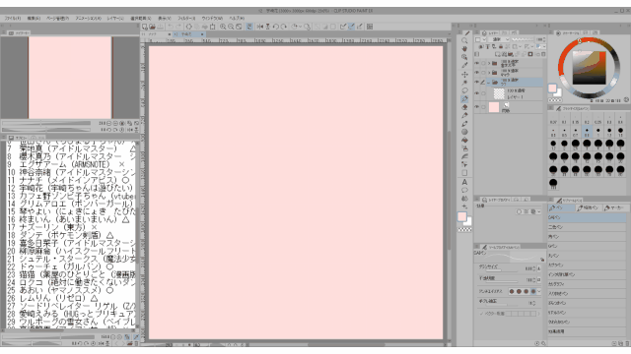Choose the 効果線用 sub tool
The width and height of the screenshot is (631, 354).
pos(587,331)
